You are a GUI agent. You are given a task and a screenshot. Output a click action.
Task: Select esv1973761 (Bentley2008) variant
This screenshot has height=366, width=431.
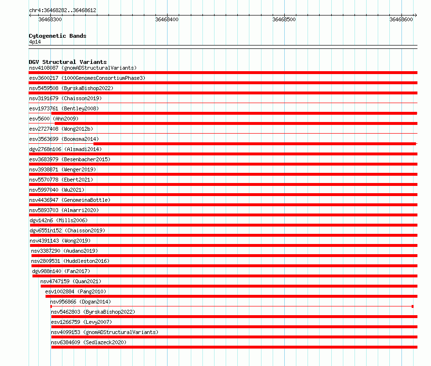click(64, 108)
